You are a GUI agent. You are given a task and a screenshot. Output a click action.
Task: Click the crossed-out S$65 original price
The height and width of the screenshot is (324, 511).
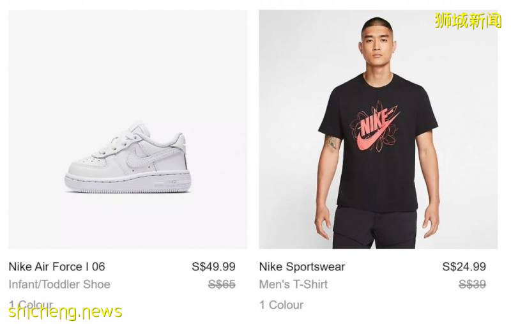pos(222,284)
